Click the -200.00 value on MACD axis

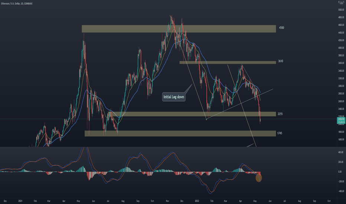coord(341,181)
